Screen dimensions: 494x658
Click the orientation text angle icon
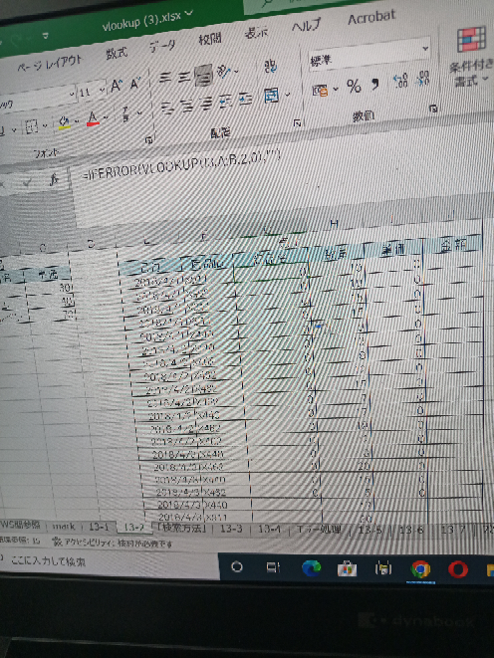point(224,73)
